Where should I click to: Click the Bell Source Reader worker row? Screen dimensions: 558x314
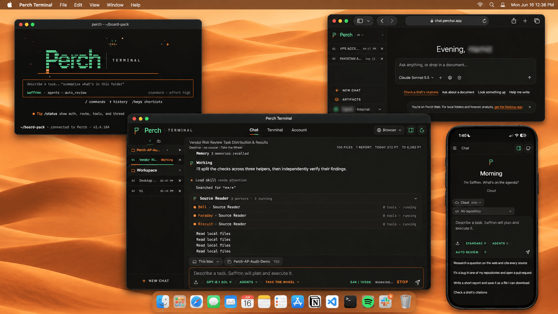click(x=305, y=207)
